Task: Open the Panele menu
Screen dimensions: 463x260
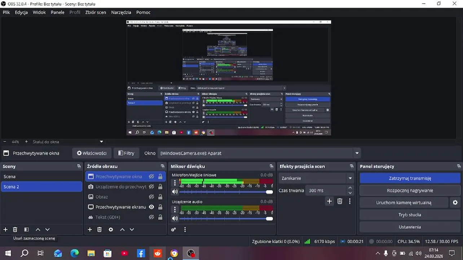Action: click(58, 12)
